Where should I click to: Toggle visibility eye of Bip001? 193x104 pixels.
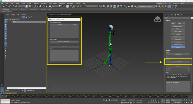tap(10, 22)
